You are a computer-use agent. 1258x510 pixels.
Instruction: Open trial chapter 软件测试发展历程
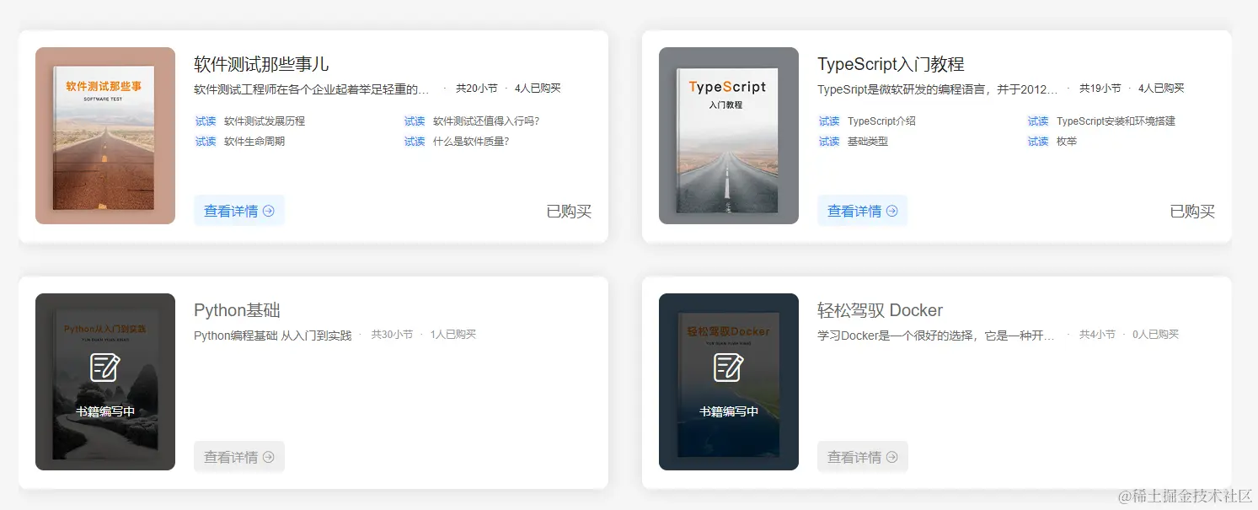click(265, 121)
